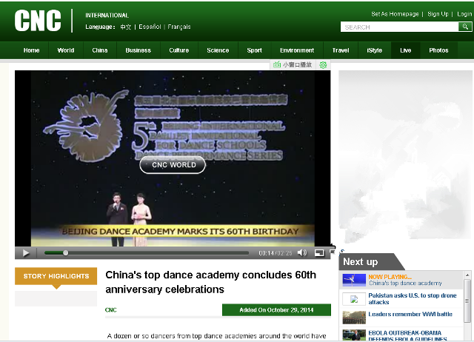Image resolution: width=474 pixels, height=342 pixels.
Task: Click the 小窗口播放 label above video
Action: pyautogui.click(x=298, y=64)
